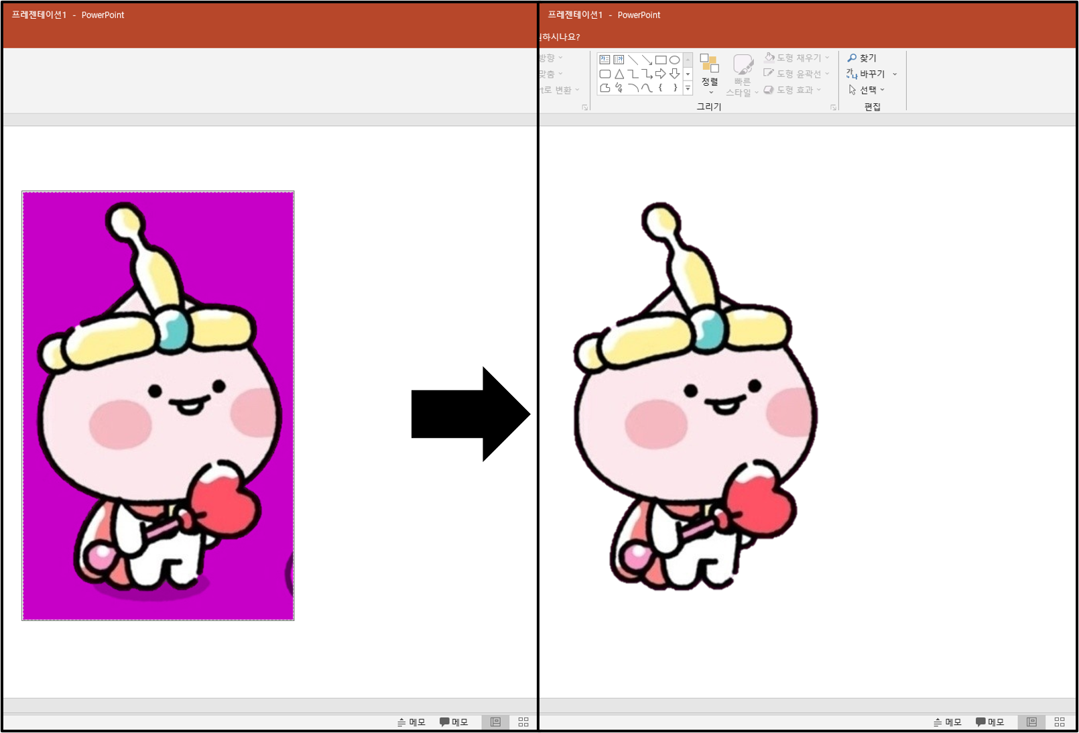Image resolution: width=1079 pixels, height=733 pixels.
Task: Open 그리기 group dialog launcher
Action: pyautogui.click(x=834, y=107)
